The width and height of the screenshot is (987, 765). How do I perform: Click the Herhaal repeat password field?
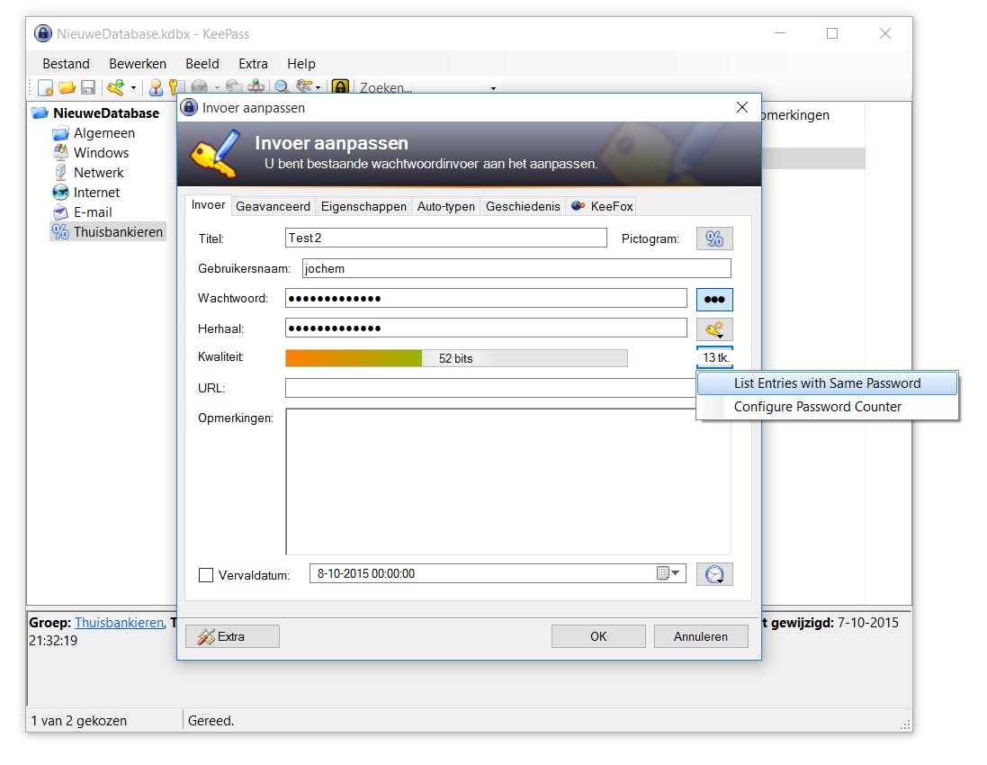pos(486,328)
